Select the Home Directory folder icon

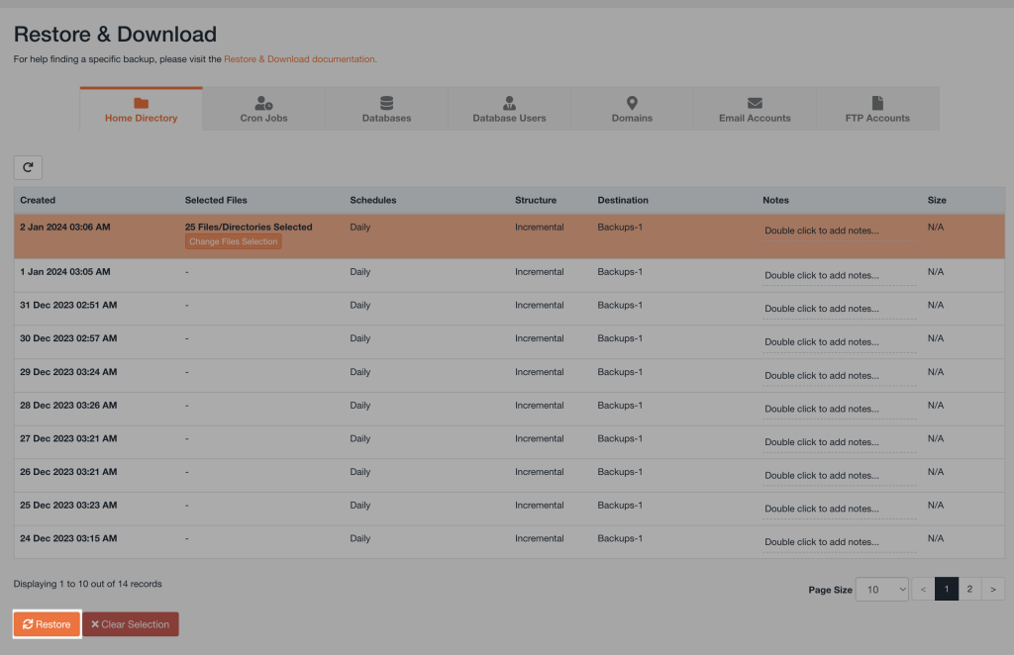[x=141, y=103]
